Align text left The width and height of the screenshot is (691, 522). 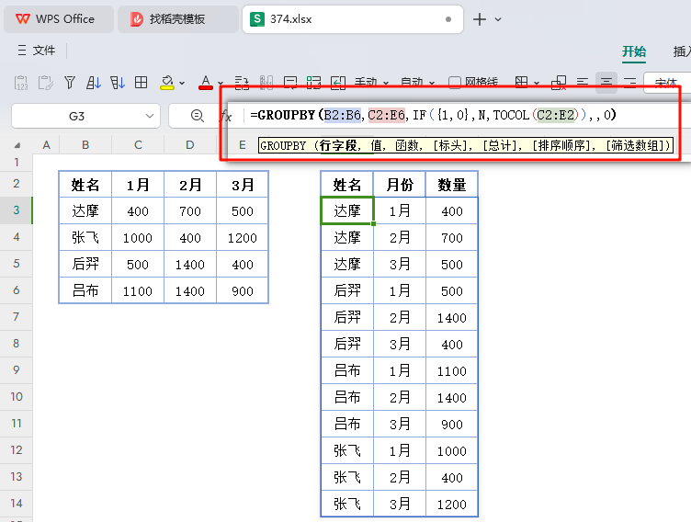583,83
